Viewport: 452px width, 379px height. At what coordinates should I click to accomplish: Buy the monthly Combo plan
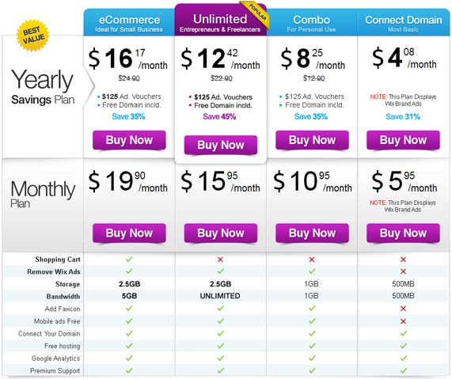312,233
